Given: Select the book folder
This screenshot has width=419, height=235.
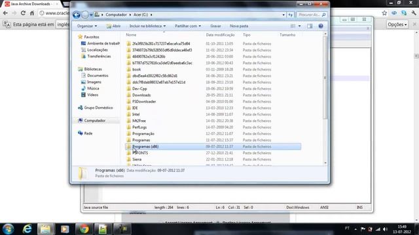Looking at the screenshot, I should click(136, 69).
